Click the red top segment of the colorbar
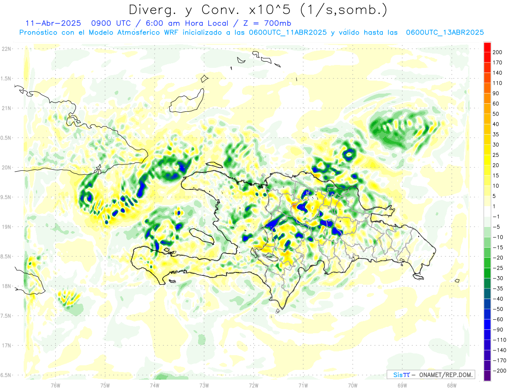 coord(487,47)
